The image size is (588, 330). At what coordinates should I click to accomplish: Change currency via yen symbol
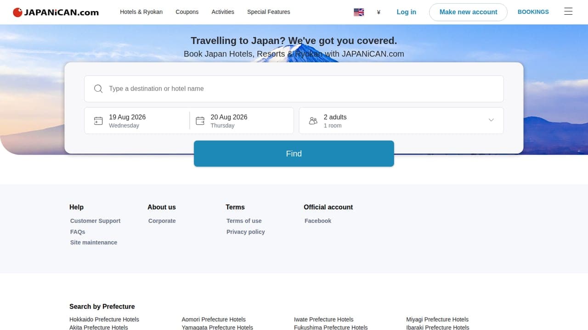[x=379, y=12]
